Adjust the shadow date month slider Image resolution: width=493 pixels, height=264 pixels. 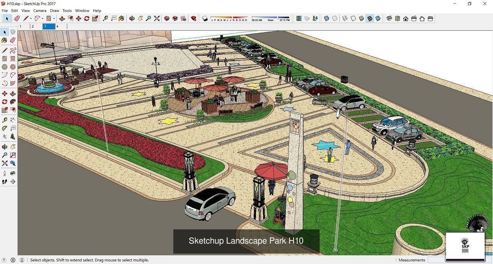click(230, 18)
